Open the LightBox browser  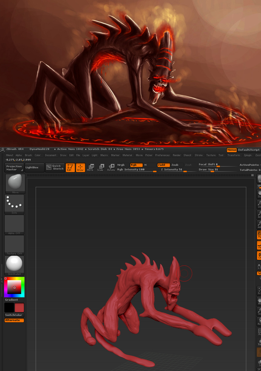[x=34, y=167]
